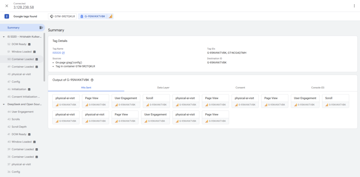Viewport: 360px width, 177px height.
Task: Close the Tag Assistant debug session
Action: point(7,6)
